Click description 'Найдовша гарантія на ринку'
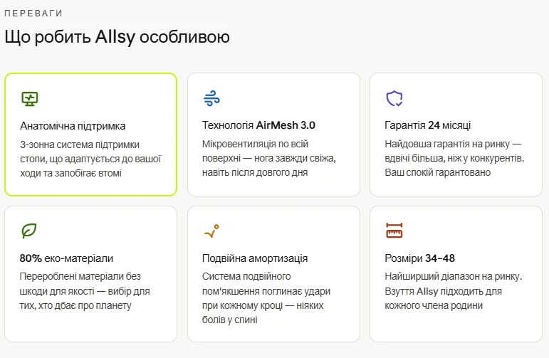 tap(454, 158)
